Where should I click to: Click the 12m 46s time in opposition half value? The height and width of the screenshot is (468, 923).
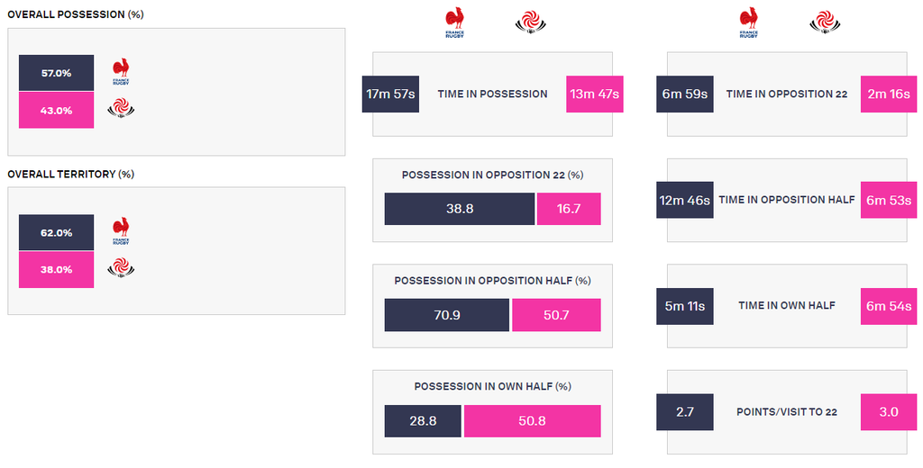tap(685, 200)
